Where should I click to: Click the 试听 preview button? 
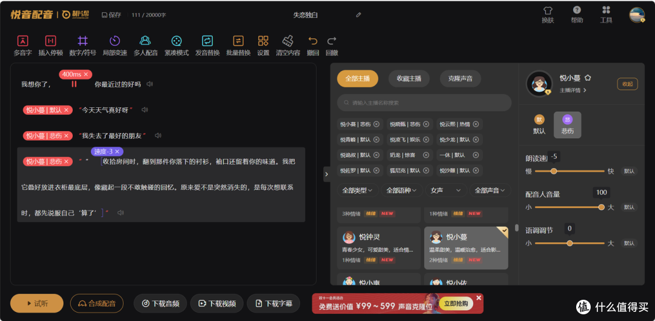pyautogui.click(x=37, y=303)
